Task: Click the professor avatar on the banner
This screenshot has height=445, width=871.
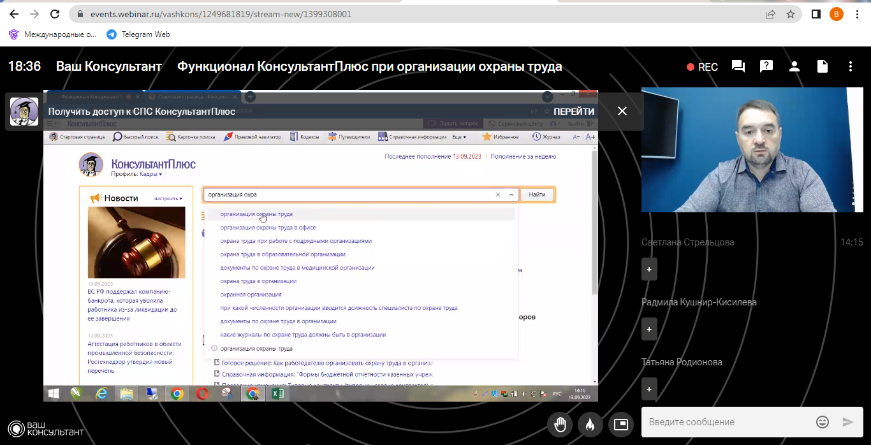Action: [24, 112]
